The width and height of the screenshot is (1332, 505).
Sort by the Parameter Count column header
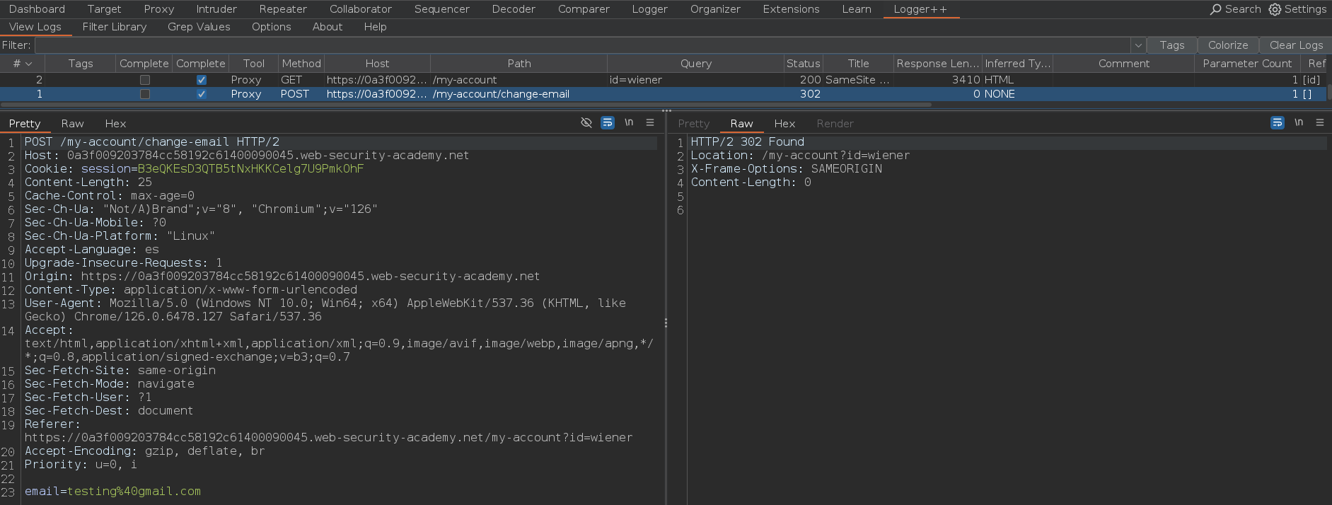point(1247,64)
